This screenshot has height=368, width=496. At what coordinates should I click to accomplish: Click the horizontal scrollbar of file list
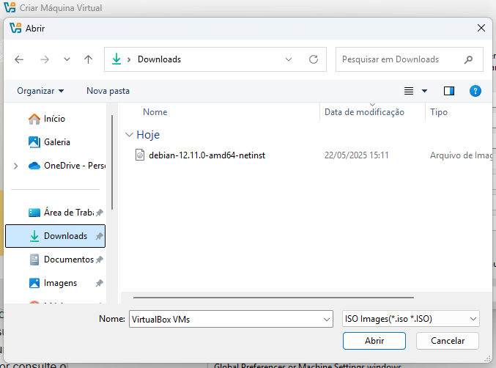273,298
